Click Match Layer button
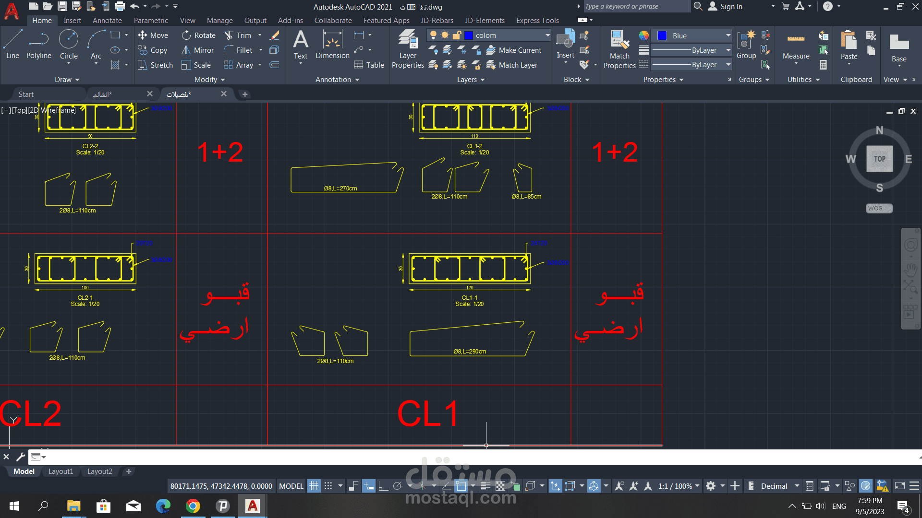Screen dimensions: 922x518 pyautogui.click(x=512, y=65)
